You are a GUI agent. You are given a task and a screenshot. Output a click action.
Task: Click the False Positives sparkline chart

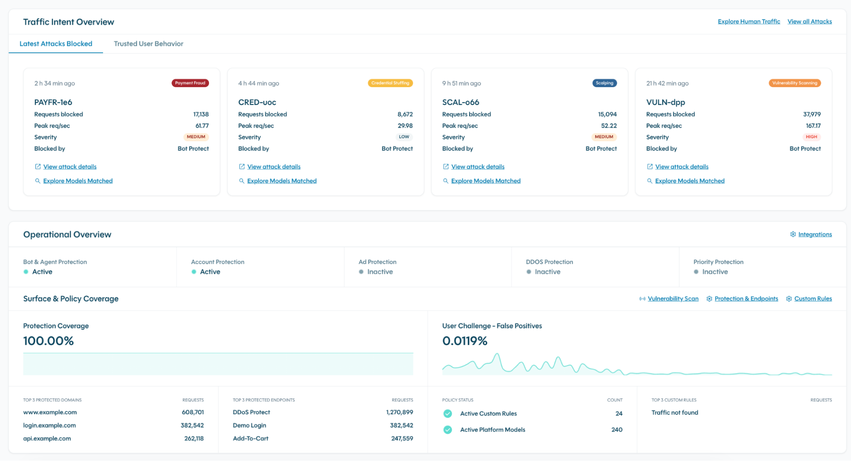(x=637, y=364)
